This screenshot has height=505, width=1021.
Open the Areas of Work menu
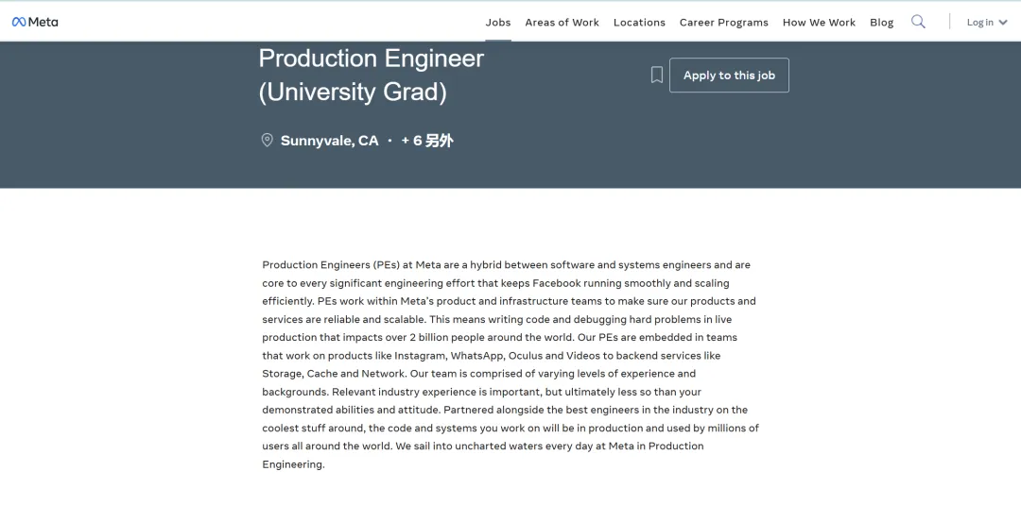(562, 22)
